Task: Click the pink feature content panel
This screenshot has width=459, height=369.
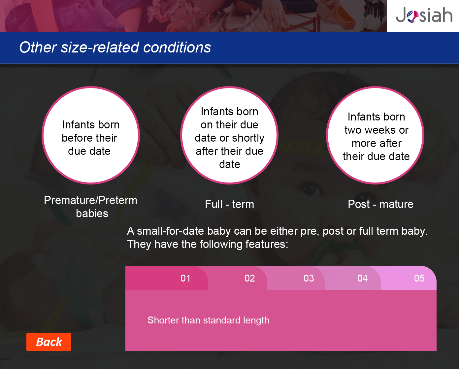Action: click(x=281, y=320)
